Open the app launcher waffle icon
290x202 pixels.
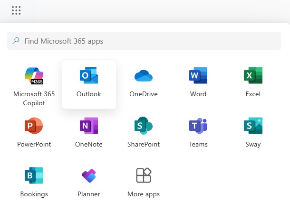coord(17,10)
